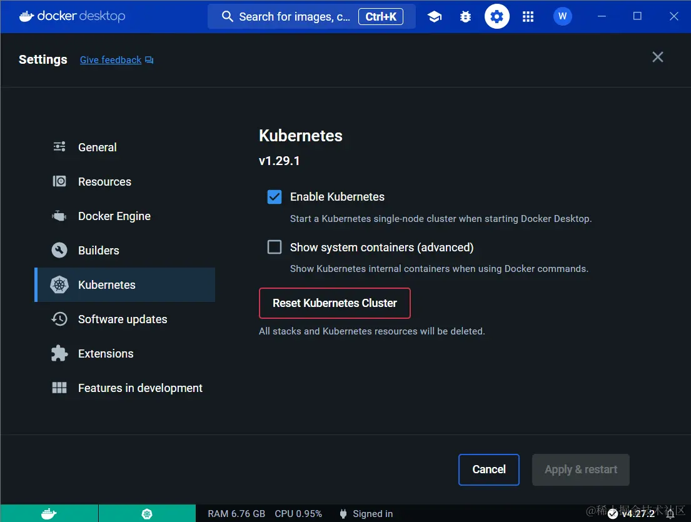Open the Troubleshoot bug icon

[x=465, y=17]
